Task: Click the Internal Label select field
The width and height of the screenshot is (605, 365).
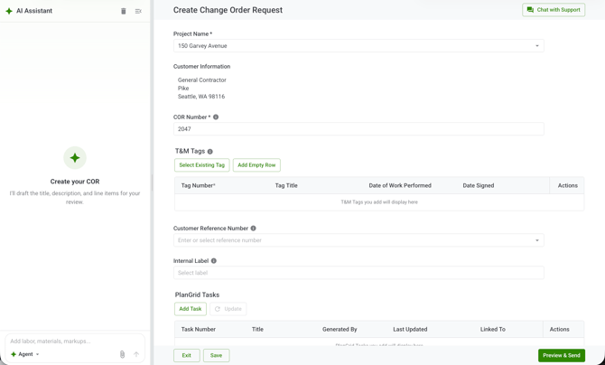Action: pyautogui.click(x=358, y=273)
